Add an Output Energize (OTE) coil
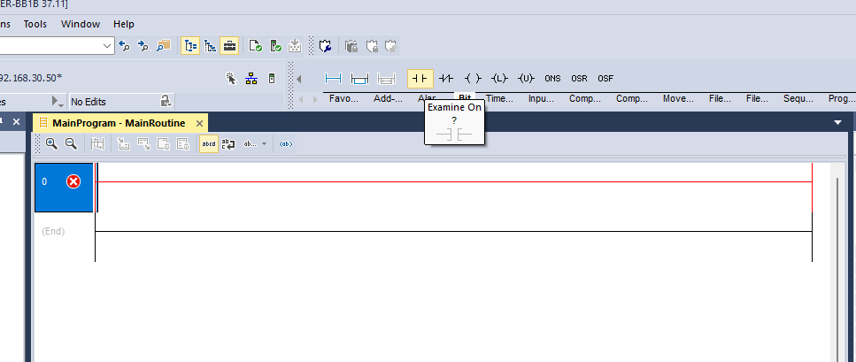Image resolution: width=856 pixels, height=362 pixels. pyautogui.click(x=473, y=78)
